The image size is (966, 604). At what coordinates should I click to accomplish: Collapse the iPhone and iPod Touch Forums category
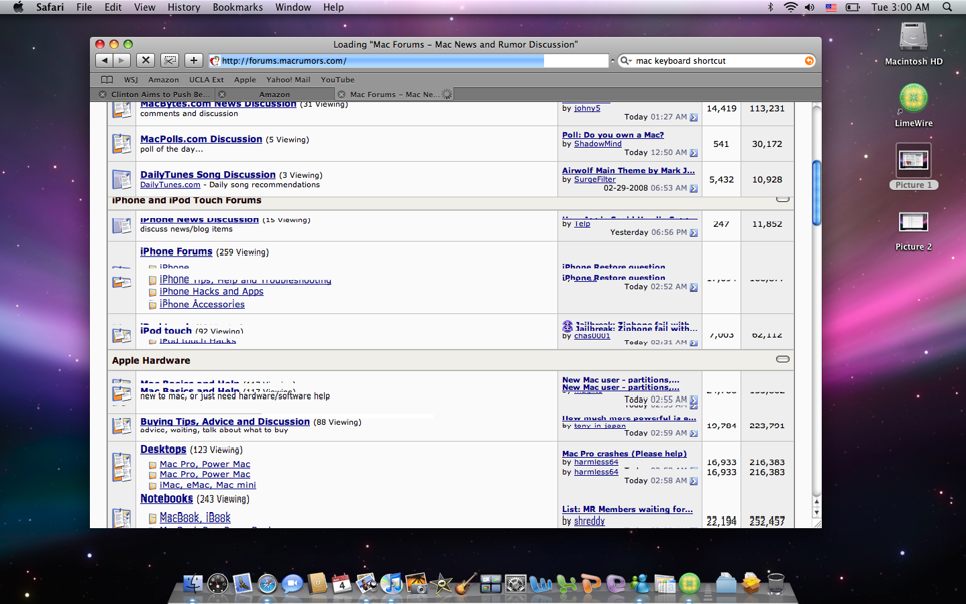(x=782, y=199)
